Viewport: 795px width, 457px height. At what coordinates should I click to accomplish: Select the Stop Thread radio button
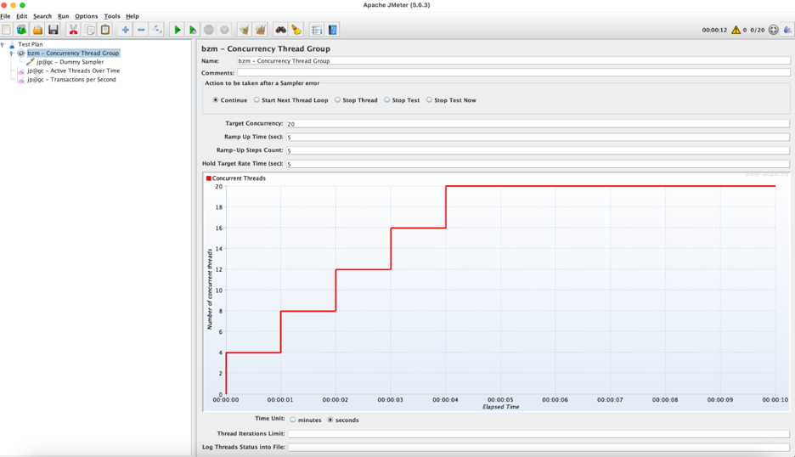[337, 100]
